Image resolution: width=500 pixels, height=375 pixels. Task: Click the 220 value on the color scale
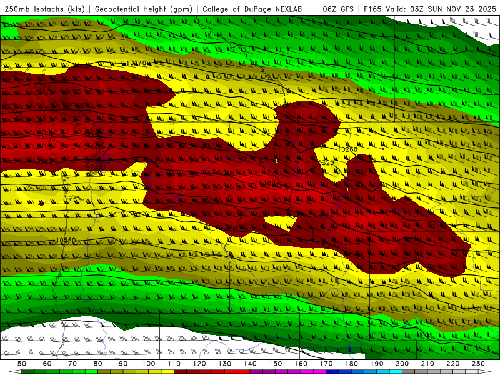click(452, 364)
